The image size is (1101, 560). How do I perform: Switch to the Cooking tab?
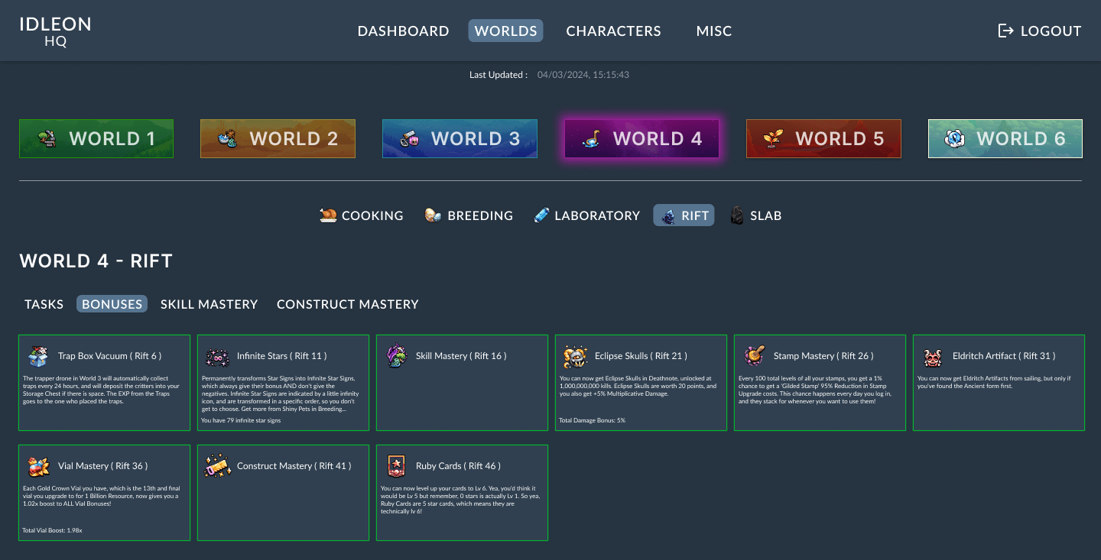tap(362, 215)
